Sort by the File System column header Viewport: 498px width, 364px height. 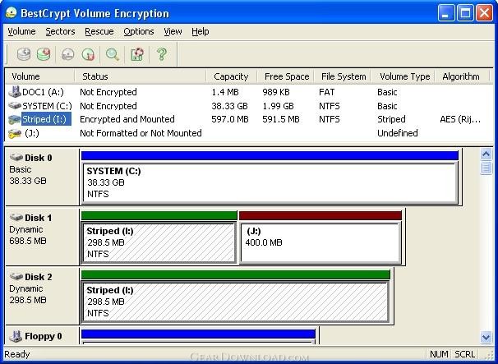343,76
